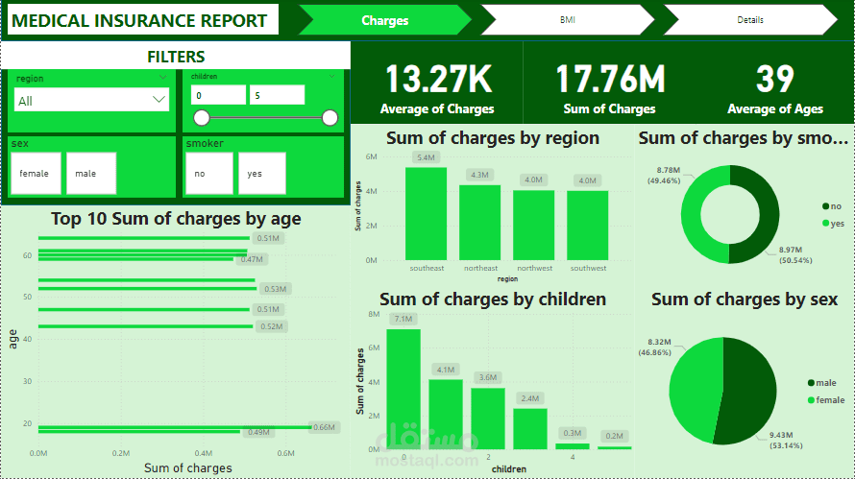Click the Sum of charges by sex title

[745, 299]
